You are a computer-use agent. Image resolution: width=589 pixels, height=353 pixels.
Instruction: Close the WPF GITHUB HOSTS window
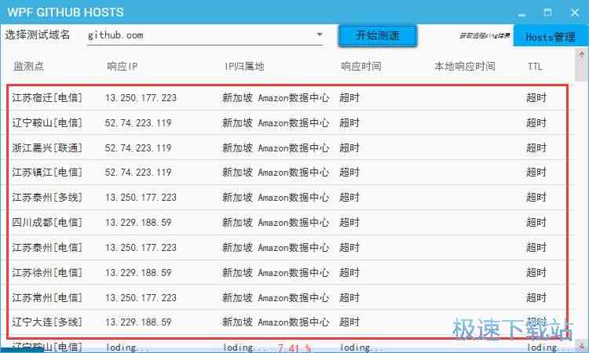coord(574,13)
